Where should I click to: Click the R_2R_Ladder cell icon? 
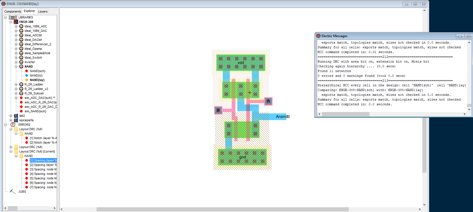[21, 84]
